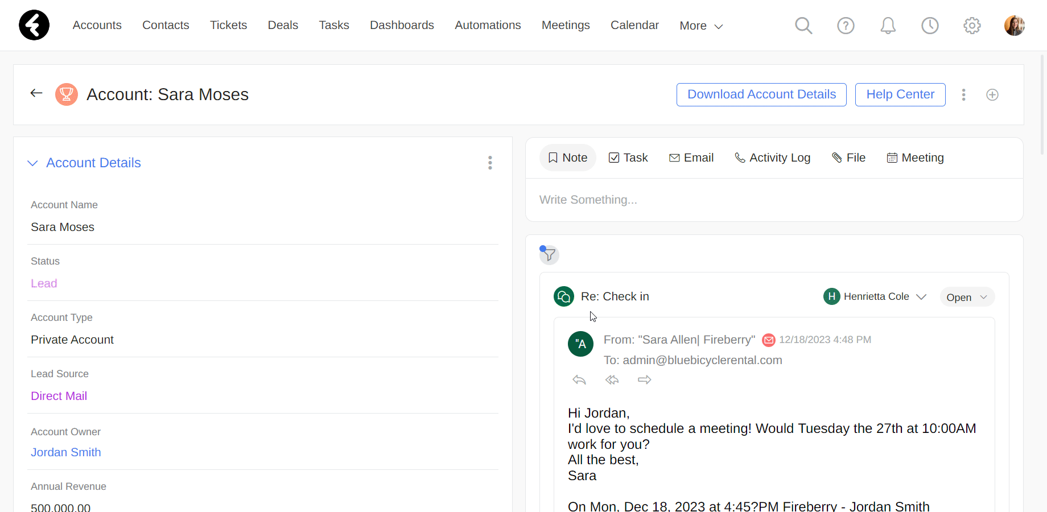Screen dimensions: 1047x512
Task: Click the orange trophy account icon
Action: [x=67, y=94]
